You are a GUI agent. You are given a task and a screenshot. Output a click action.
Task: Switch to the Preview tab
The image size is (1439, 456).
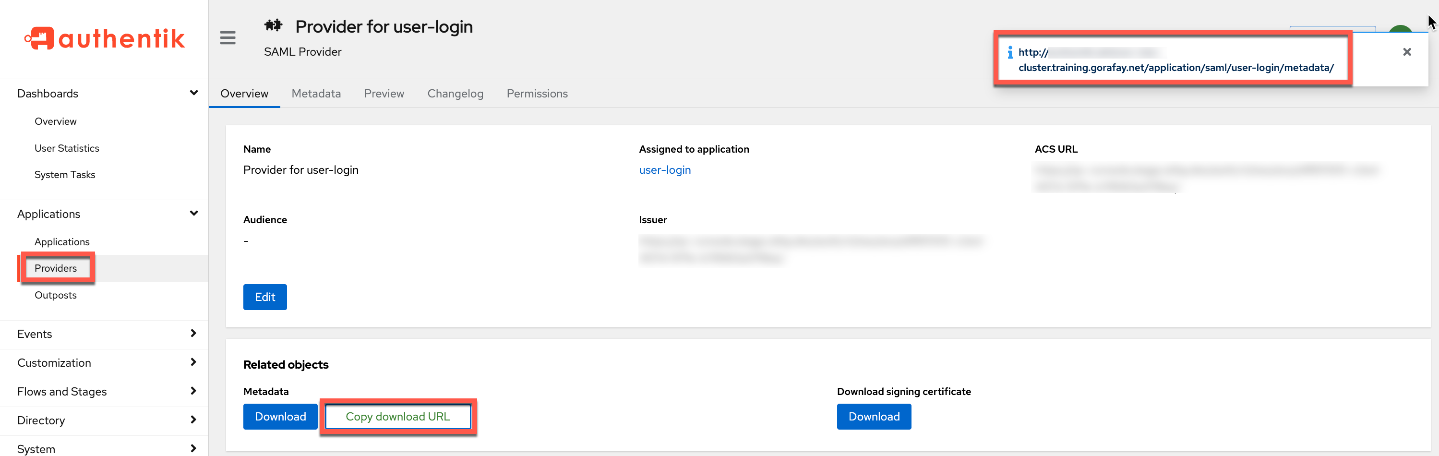[384, 93]
